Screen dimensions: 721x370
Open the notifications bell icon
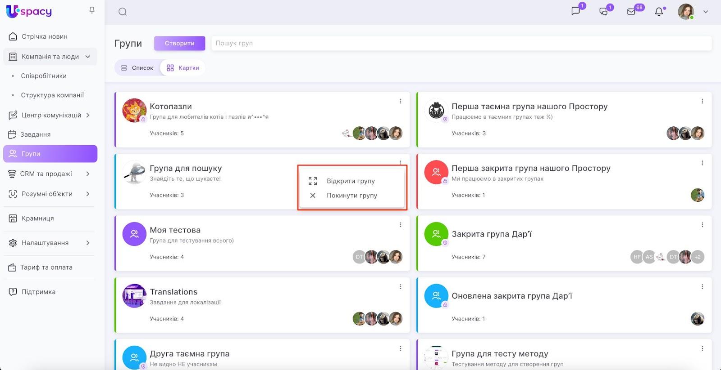tap(659, 12)
